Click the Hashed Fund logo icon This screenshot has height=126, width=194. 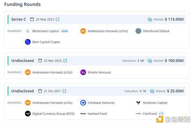click(83, 113)
